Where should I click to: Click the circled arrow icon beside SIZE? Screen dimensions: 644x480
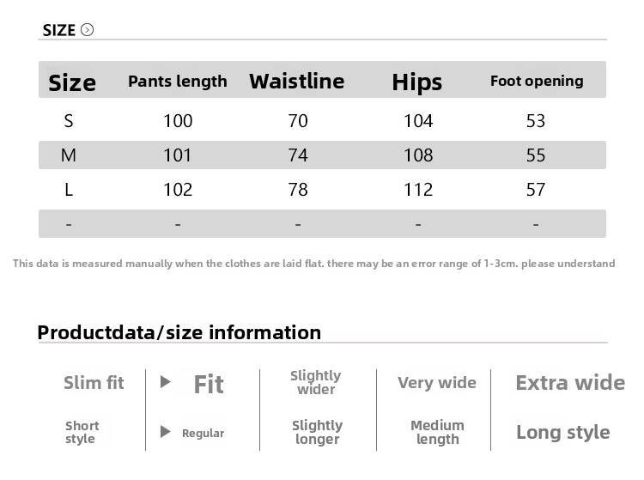[87, 30]
